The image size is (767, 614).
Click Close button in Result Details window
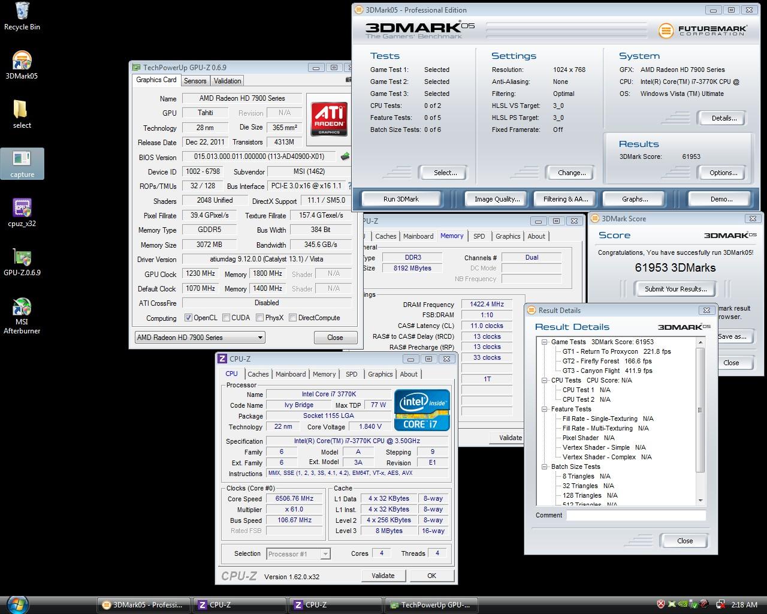click(x=685, y=541)
